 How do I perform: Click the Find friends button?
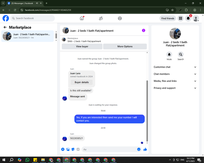coord(168,18)
